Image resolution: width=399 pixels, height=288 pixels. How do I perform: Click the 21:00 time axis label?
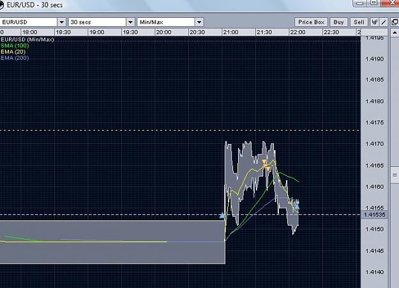(231, 32)
